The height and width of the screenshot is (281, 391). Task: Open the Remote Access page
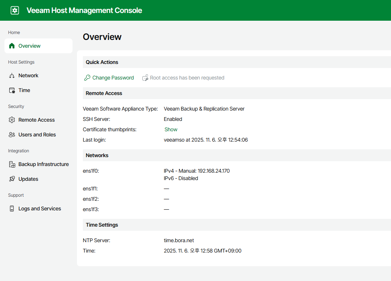[38, 120]
